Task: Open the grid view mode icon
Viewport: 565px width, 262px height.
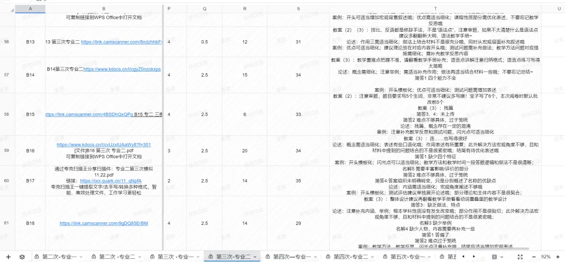Action: (494, 257)
